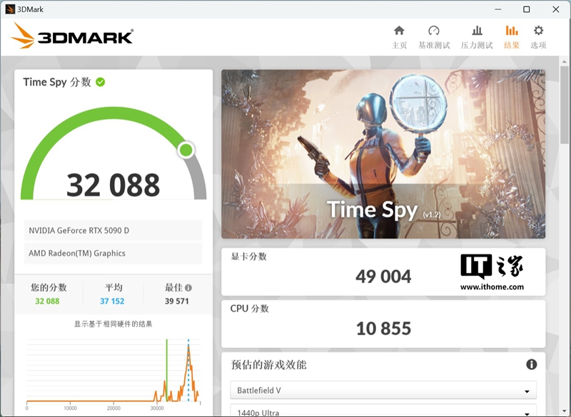Click the info icon beside 最佳
This screenshot has width=571, height=417.
click(x=188, y=288)
